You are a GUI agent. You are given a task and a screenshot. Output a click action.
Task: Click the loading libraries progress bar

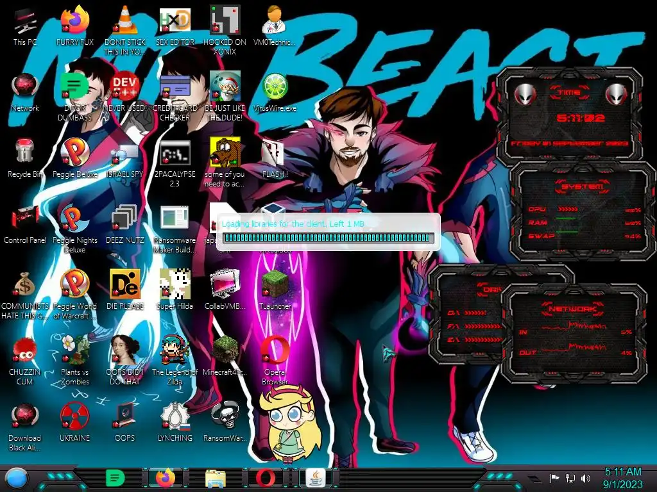(x=328, y=238)
